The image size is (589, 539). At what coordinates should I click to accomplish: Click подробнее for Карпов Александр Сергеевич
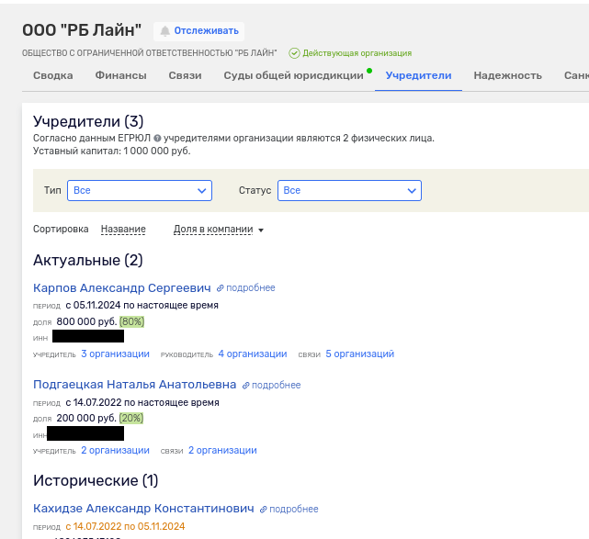(251, 288)
